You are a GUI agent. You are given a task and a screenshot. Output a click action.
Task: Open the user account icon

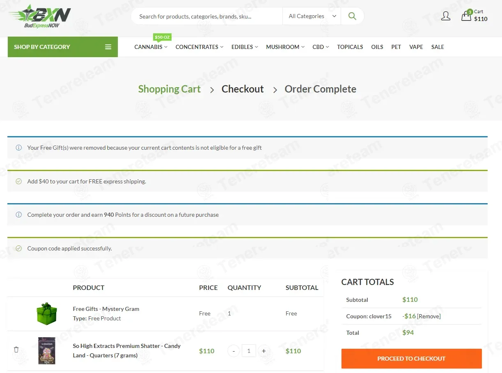pyautogui.click(x=445, y=16)
